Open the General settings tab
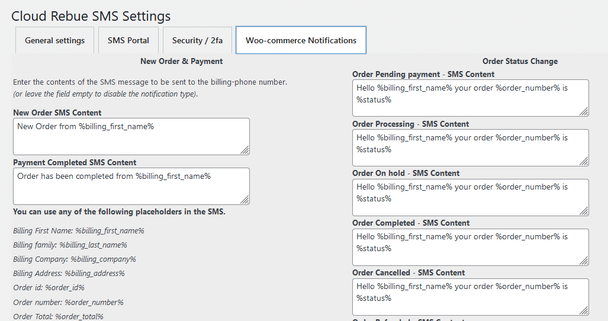 (x=54, y=40)
